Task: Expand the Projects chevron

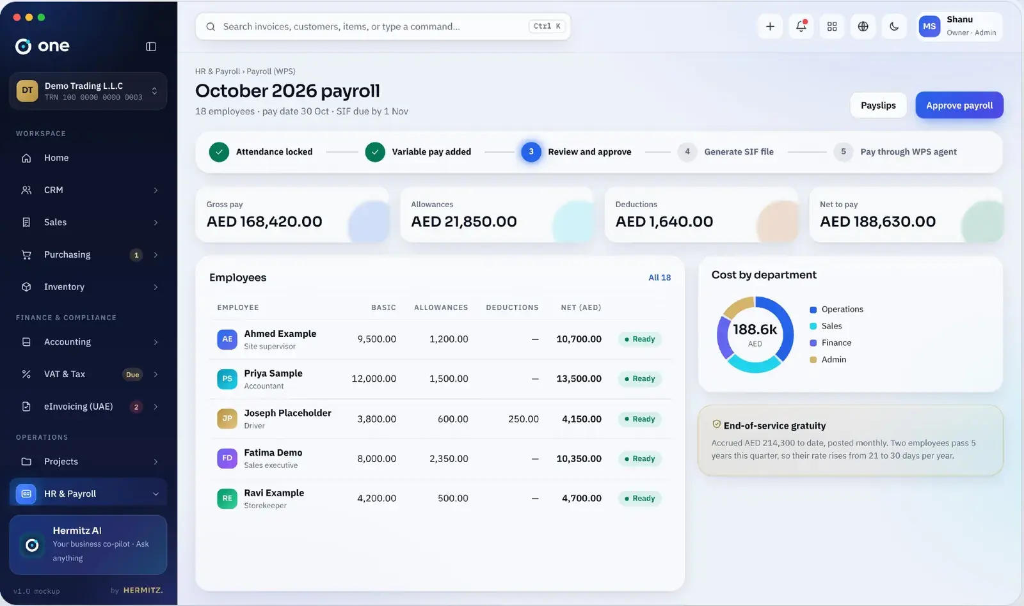Action: coord(156,462)
